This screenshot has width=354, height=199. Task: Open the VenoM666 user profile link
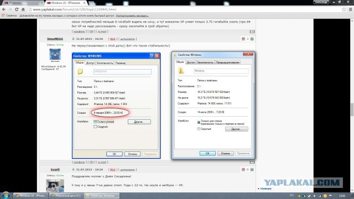pyautogui.click(x=55, y=39)
